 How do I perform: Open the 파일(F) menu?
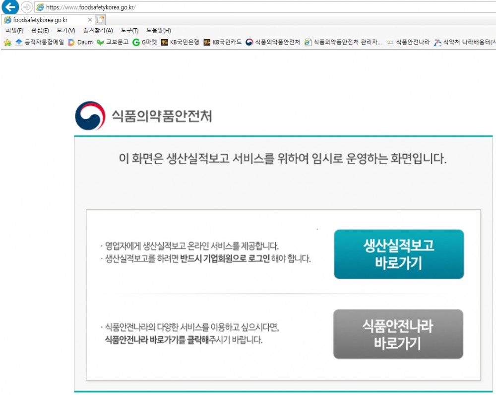click(14, 30)
